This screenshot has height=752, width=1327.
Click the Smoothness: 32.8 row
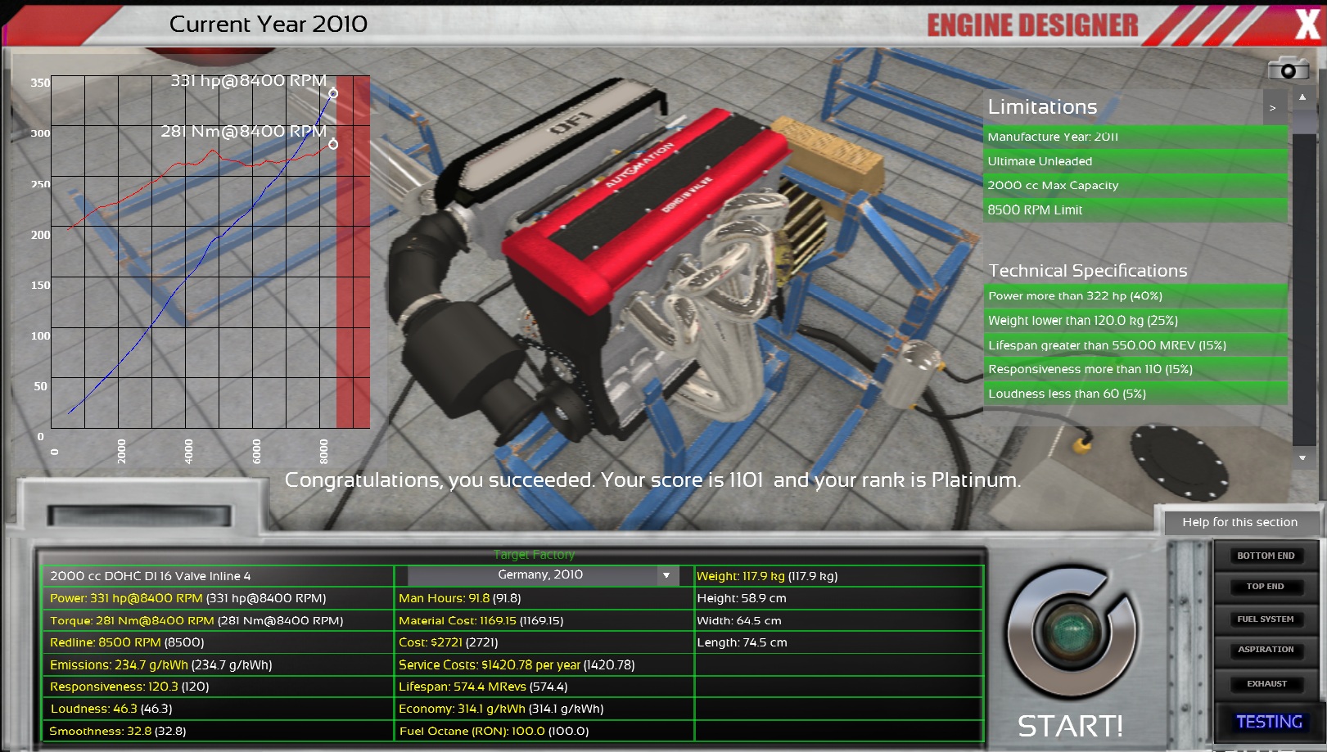click(218, 731)
